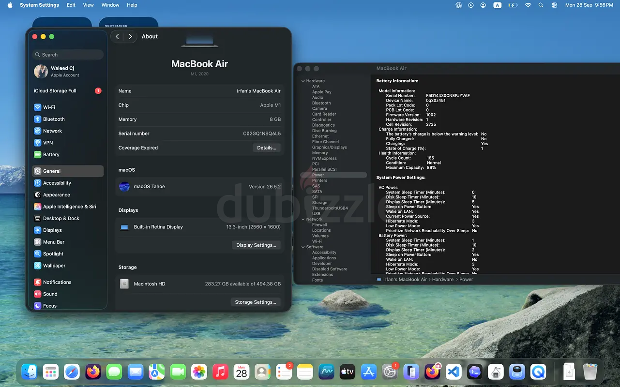Image resolution: width=620 pixels, height=387 pixels.
Task: Open Bluetooth in the System Settings sidebar
Action: click(68, 119)
